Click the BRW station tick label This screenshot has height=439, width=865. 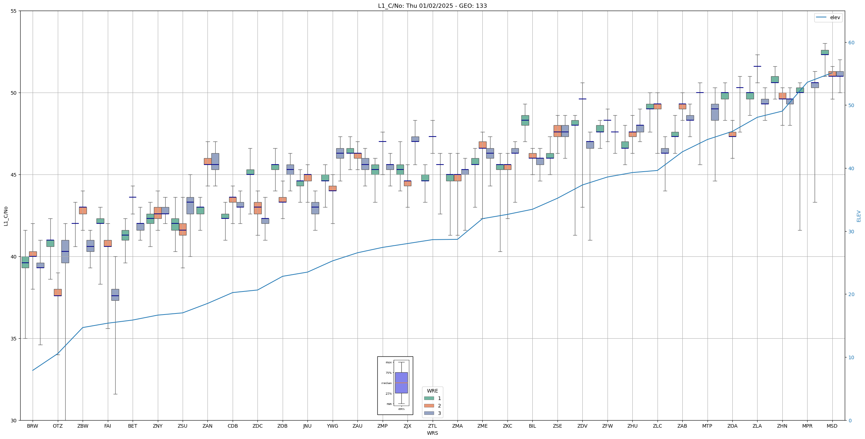pos(33,426)
